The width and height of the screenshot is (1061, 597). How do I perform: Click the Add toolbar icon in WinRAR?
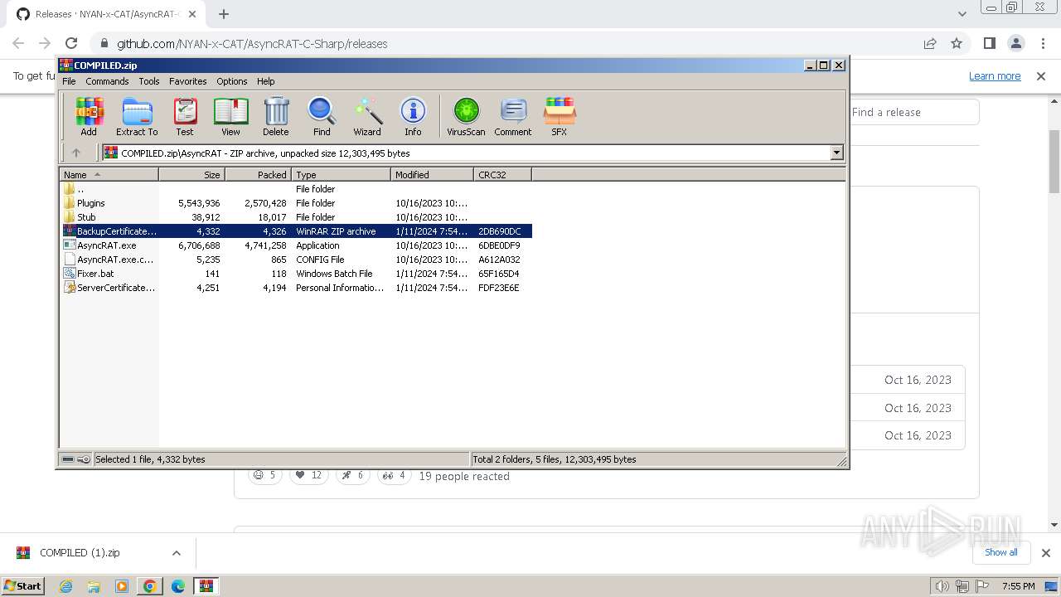click(89, 116)
